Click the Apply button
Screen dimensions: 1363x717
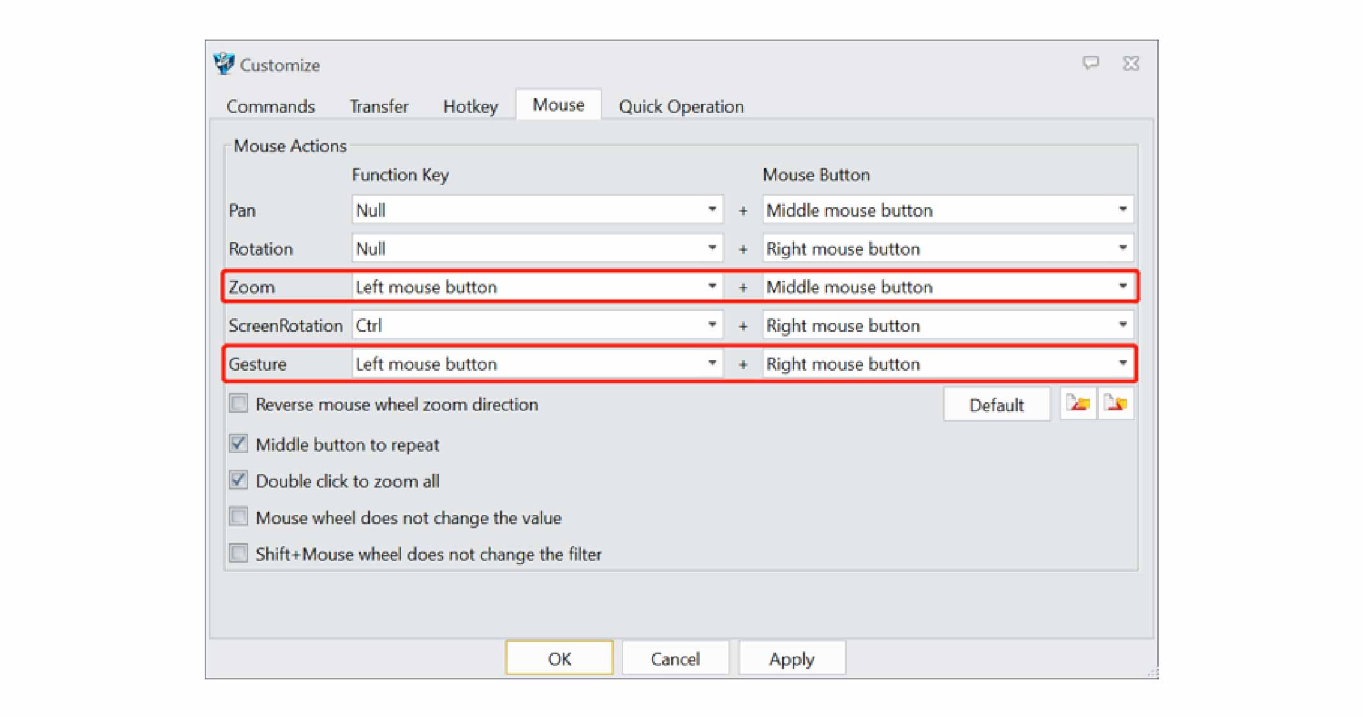(x=792, y=658)
